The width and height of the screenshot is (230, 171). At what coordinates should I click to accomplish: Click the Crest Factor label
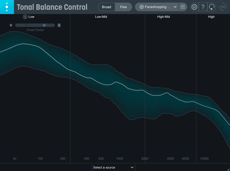point(35,30)
